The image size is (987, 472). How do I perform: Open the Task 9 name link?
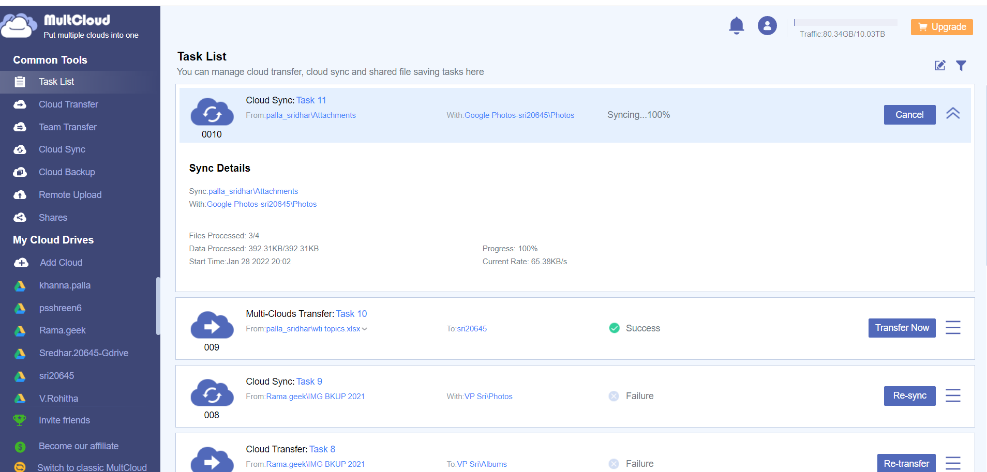309,382
